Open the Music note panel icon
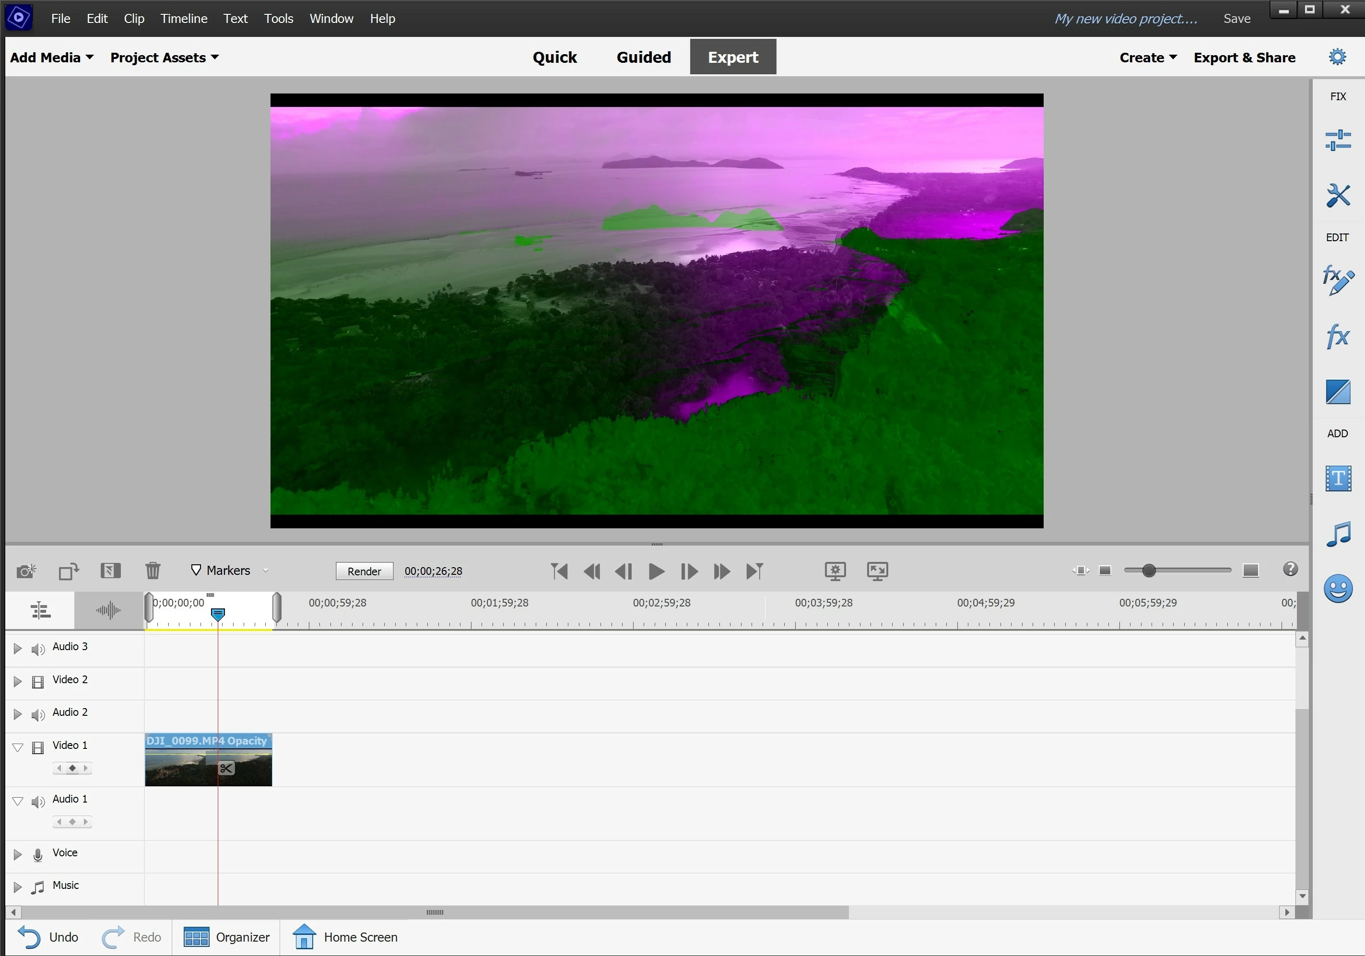This screenshot has width=1365, height=956. coord(1338,534)
